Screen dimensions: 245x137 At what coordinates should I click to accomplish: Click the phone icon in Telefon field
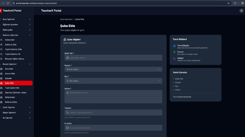(67, 112)
